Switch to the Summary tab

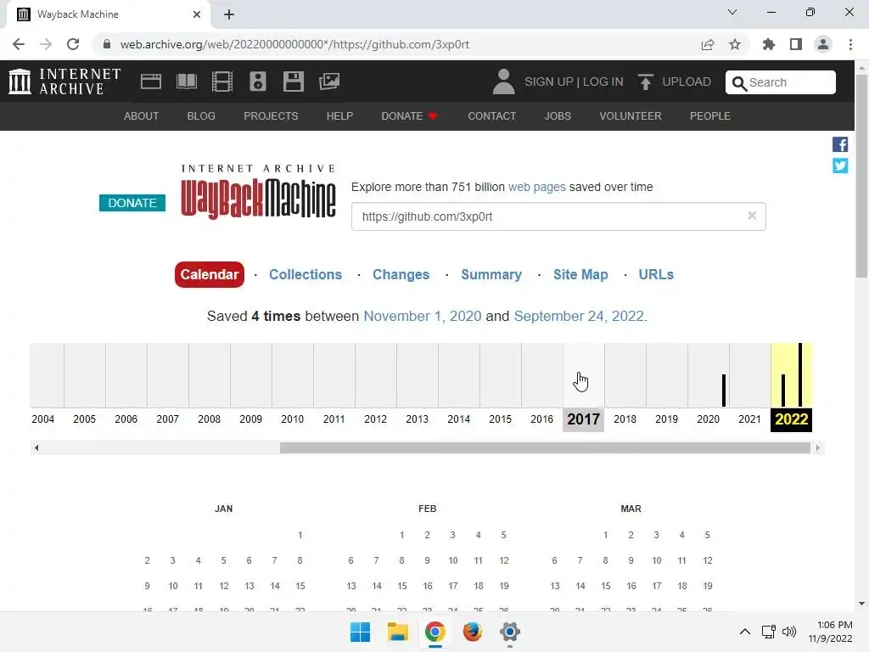click(491, 274)
